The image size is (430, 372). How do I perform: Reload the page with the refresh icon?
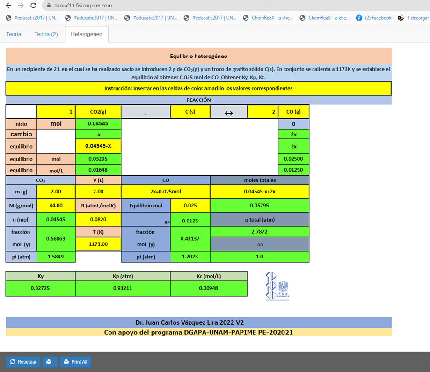point(33,6)
